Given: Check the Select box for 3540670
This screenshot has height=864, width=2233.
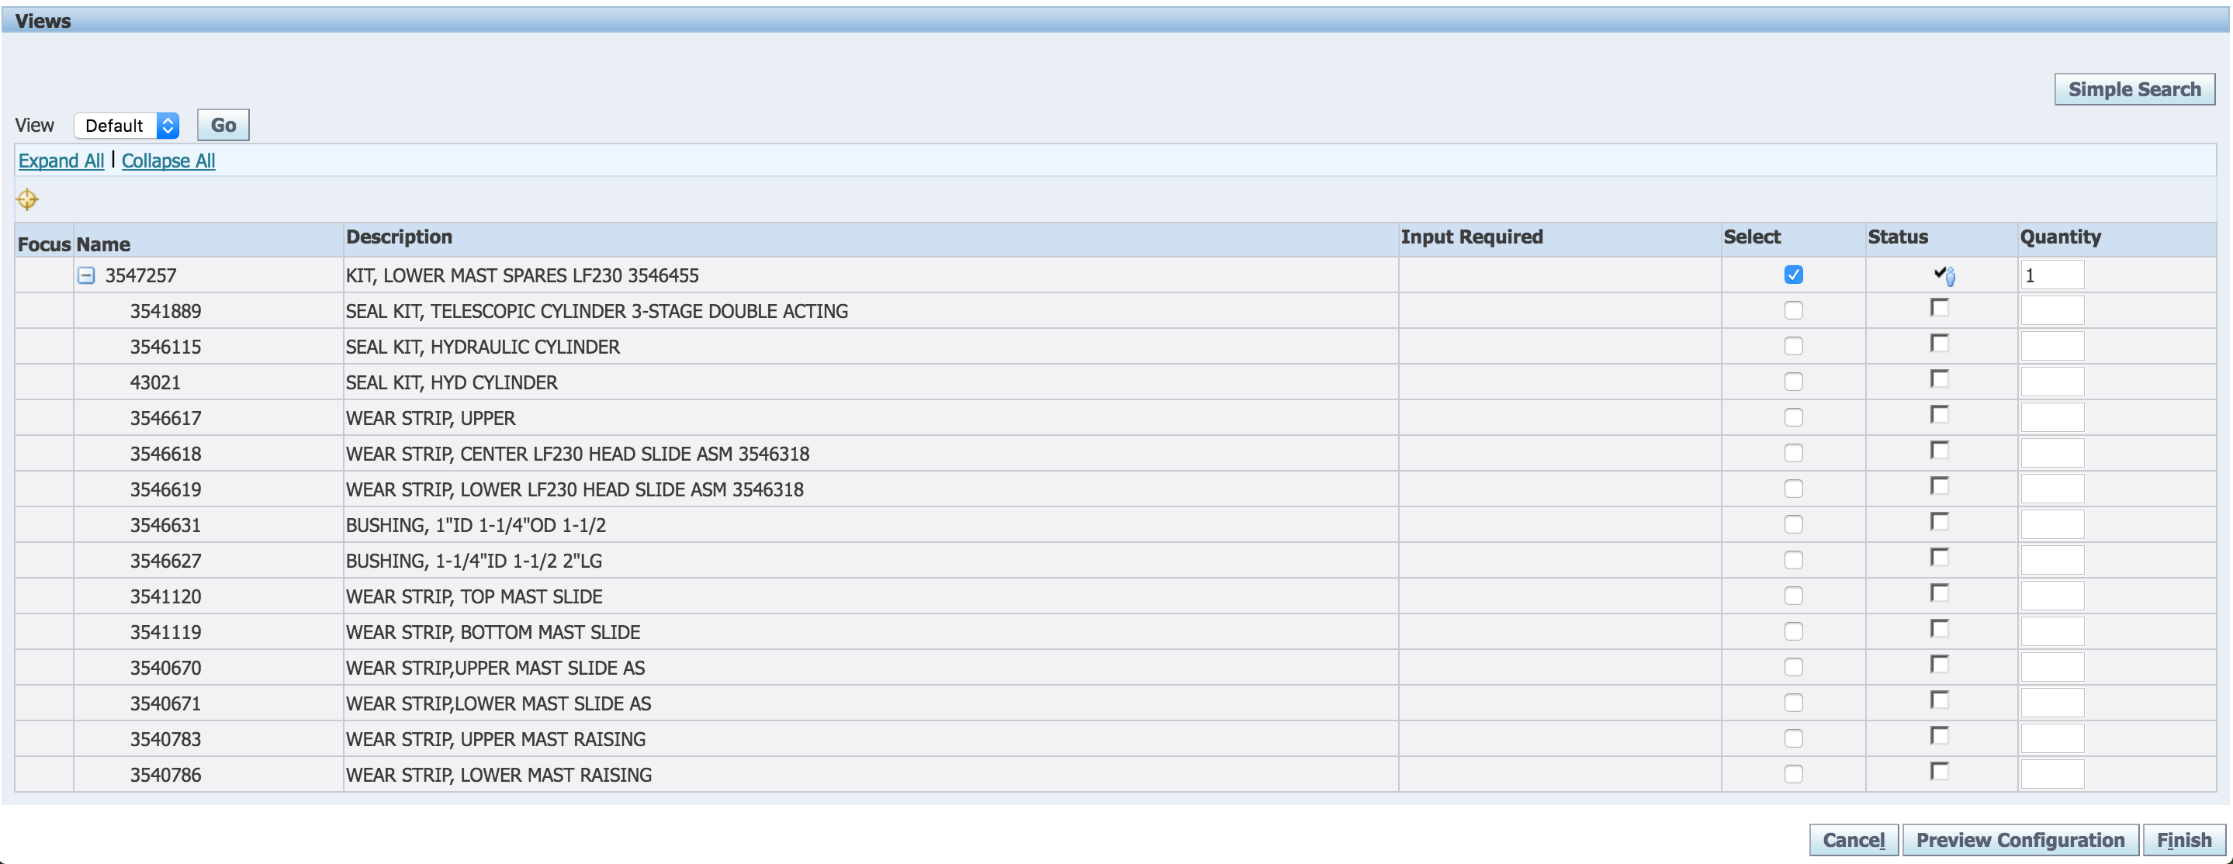Looking at the screenshot, I should [x=1794, y=667].
